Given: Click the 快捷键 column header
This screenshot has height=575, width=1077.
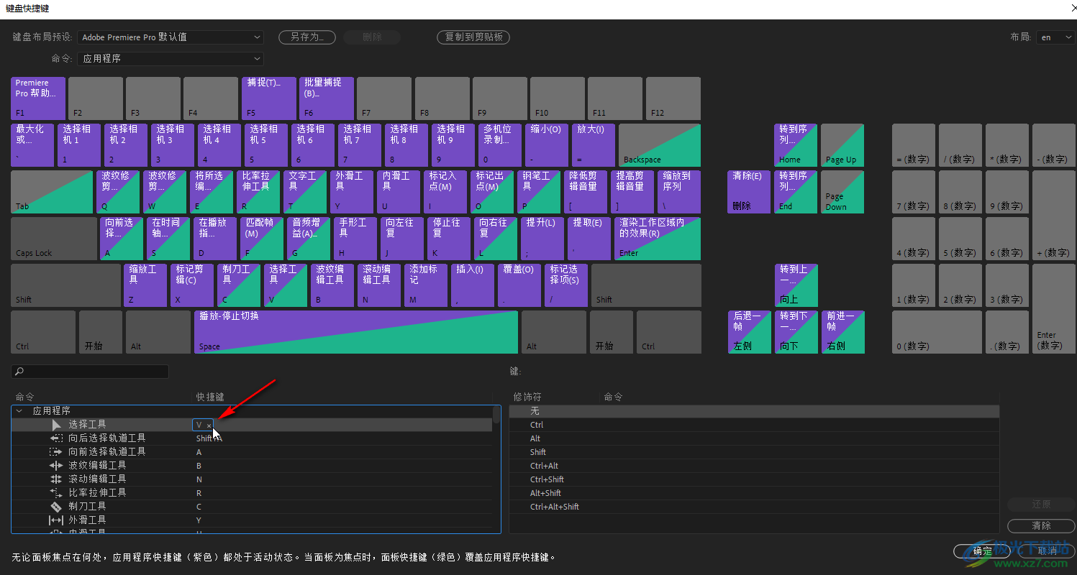Looking at the screenshot, I should pyautogui.click(x=210, y=397).
